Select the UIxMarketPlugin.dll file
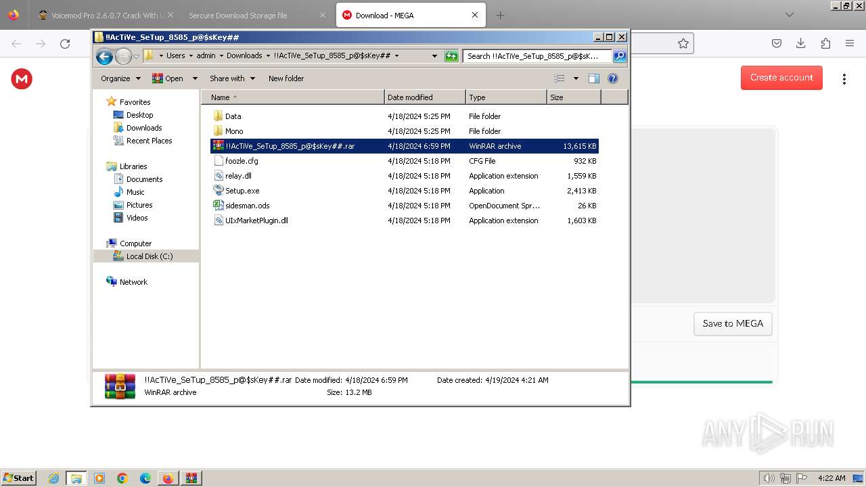The height and width of the screenshot is (487, 866). pos(405,221)
